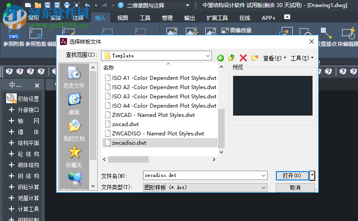This screenshot has height=221, width=358.
Task: Click the red Delete X icon
Action: coord(243,58)
